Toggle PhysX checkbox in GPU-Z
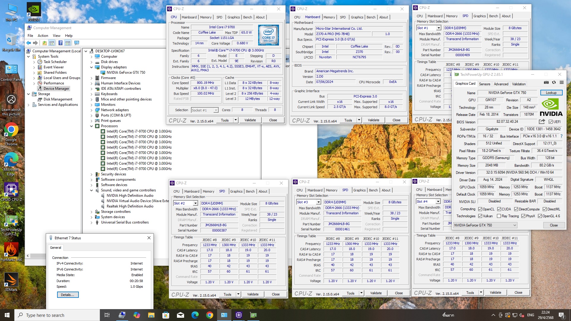The height and width of the screenshot is (321, 571). [523, 216]
